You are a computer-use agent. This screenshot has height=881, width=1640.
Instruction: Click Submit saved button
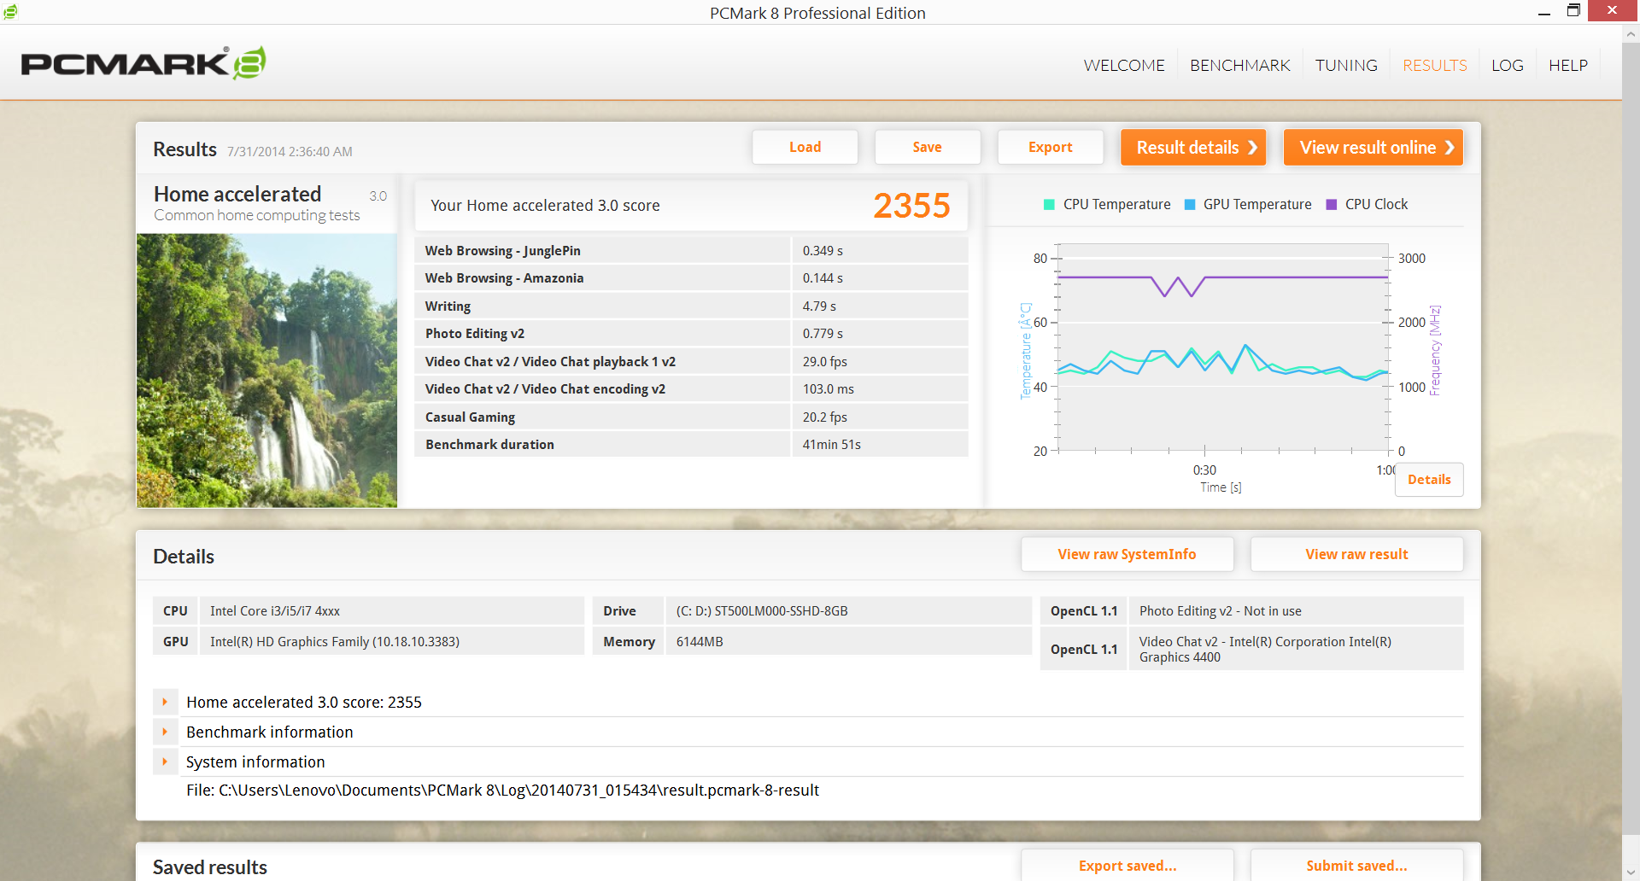(1356, 866)
